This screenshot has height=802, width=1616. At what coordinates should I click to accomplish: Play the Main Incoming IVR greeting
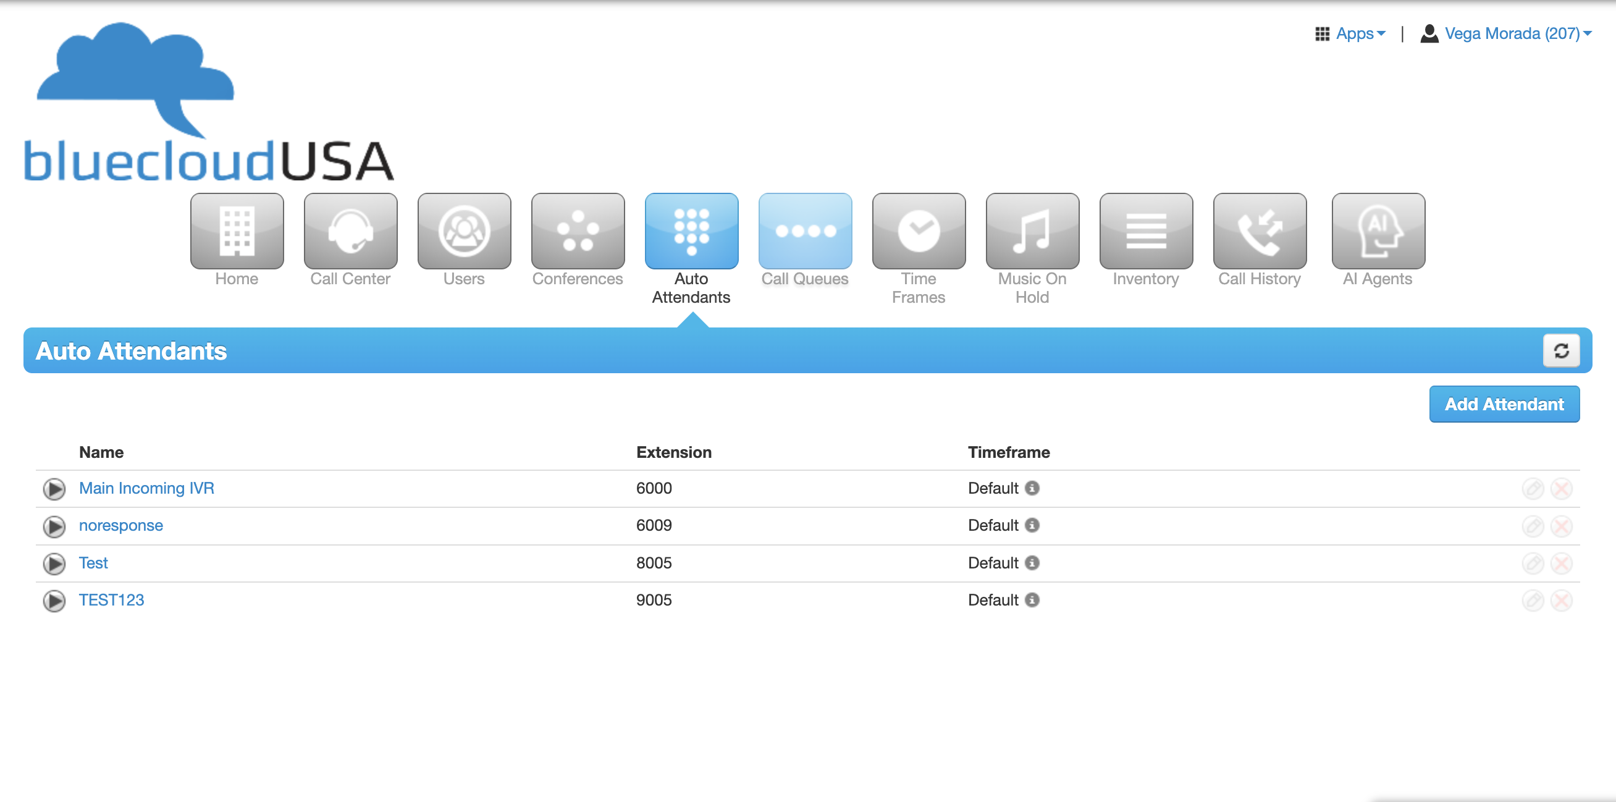coord(54,489)
